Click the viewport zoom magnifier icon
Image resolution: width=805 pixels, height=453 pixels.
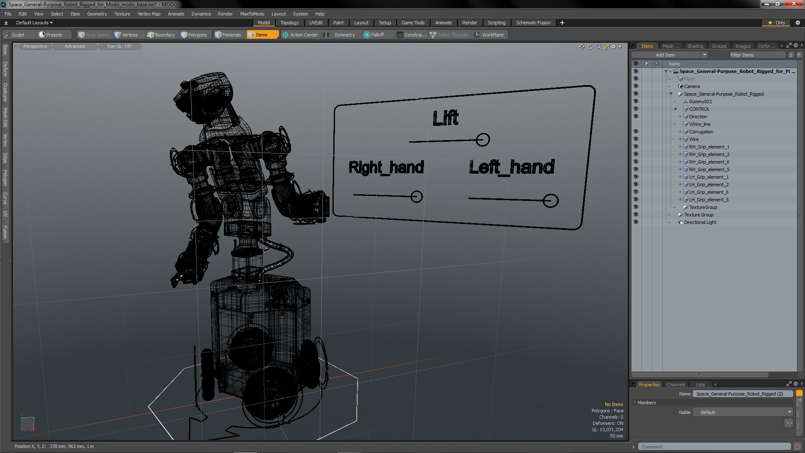pos(598,47)
